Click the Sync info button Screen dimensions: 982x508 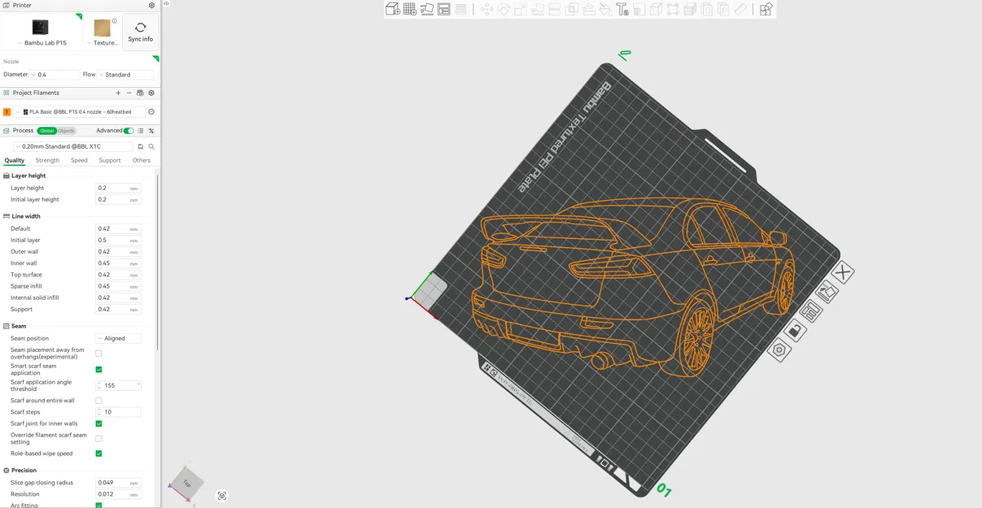140,32
